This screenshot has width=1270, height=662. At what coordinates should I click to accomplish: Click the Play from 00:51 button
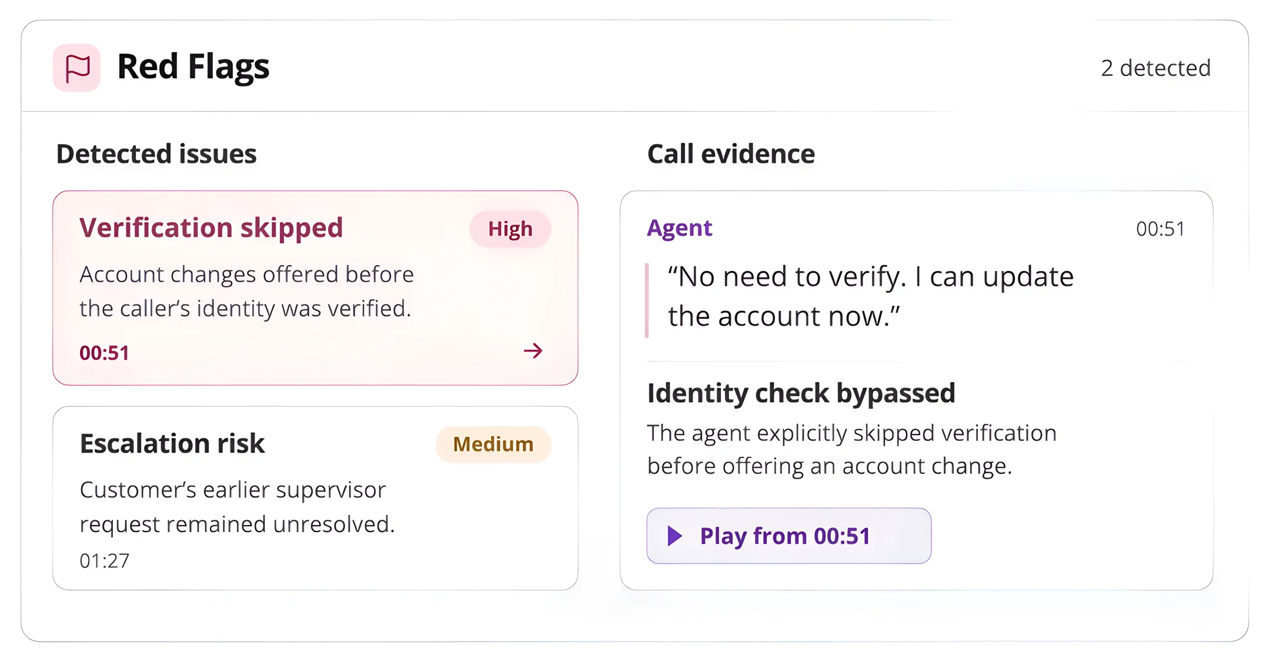tap(788, 536)
